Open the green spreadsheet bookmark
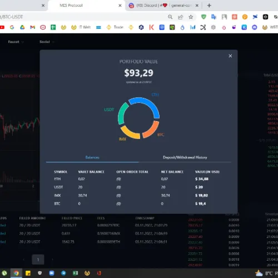This screenshot has width=278, height=278. [53, 27]
